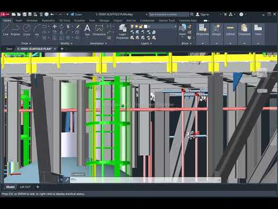This screenshot has width=278, height=209.
Task: Click the Save As icon in quick access
Action: pyautogui.click(x=30, y=15)
